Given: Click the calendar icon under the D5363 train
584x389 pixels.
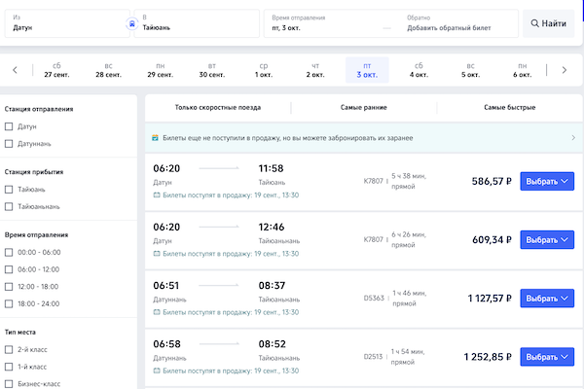Looking at the screenshot, I should pos(158,313).
